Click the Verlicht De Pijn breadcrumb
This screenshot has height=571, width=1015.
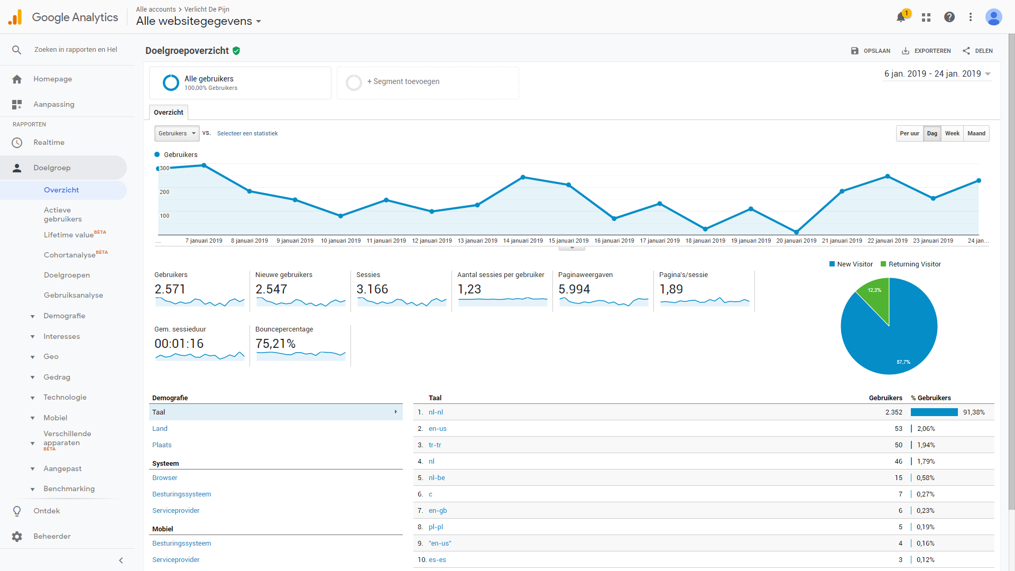[x=207, y=10]
